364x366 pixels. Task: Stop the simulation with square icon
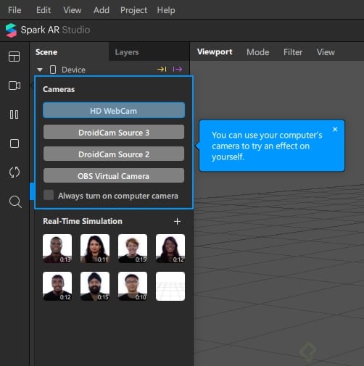point(15,144)
